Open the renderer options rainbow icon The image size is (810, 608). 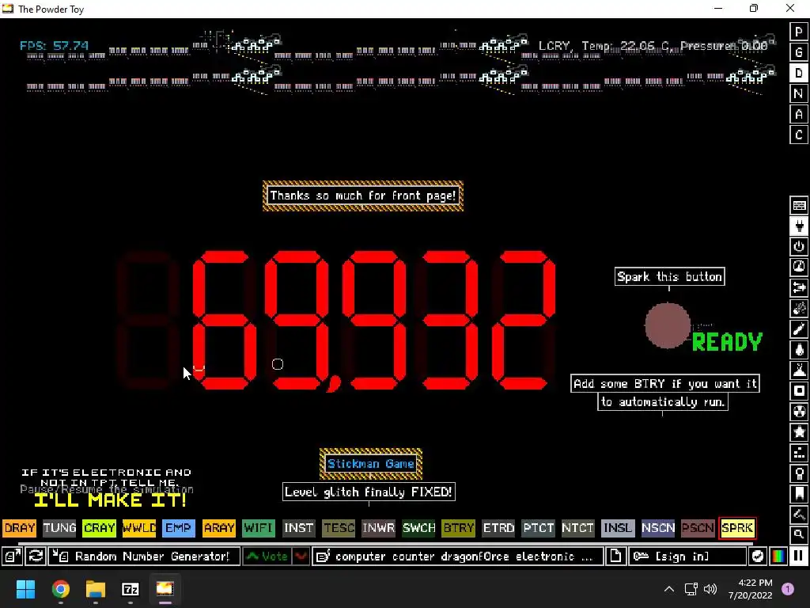tap(778, 557)
